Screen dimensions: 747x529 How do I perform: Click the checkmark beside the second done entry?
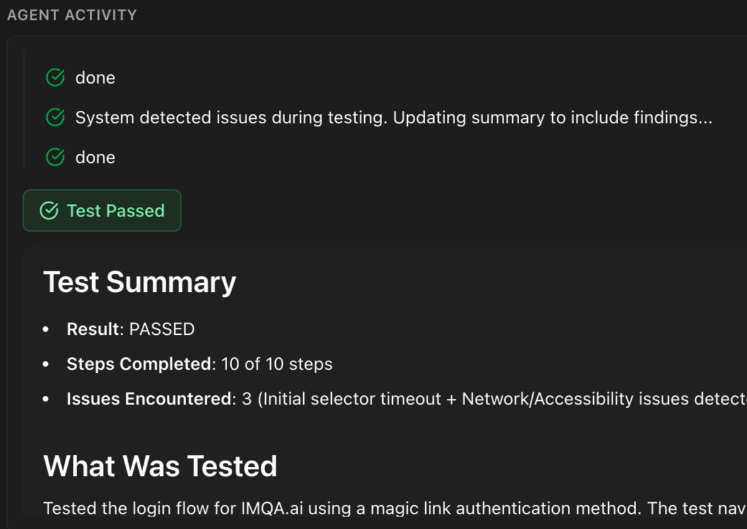tap(55, 157)
